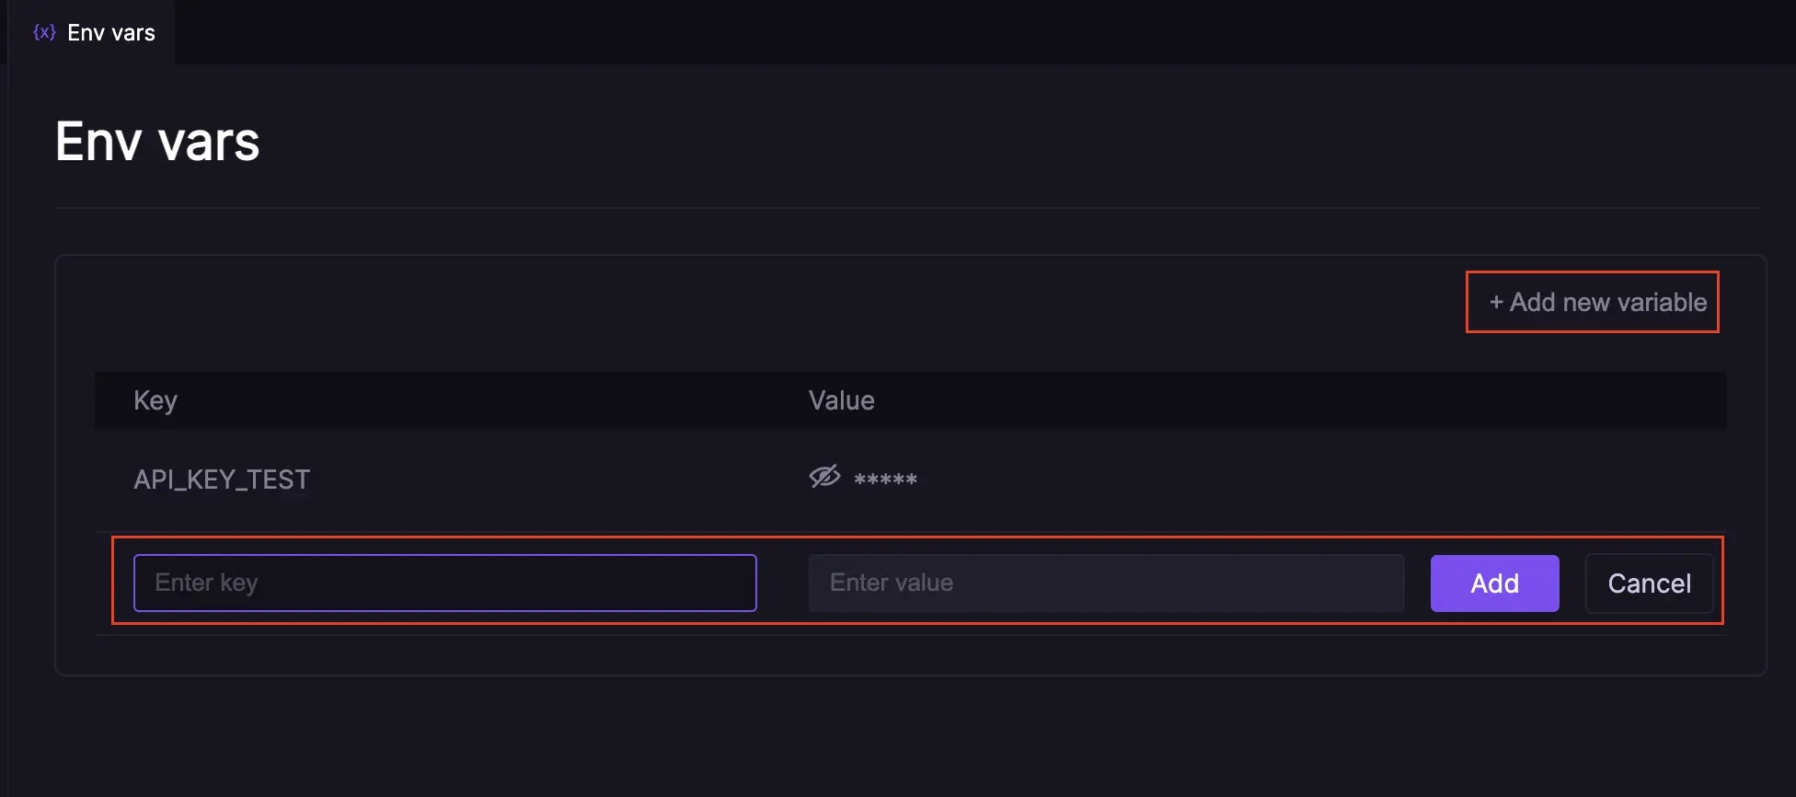
Task: Click the purple Add button
Action: coord(1494,583)
